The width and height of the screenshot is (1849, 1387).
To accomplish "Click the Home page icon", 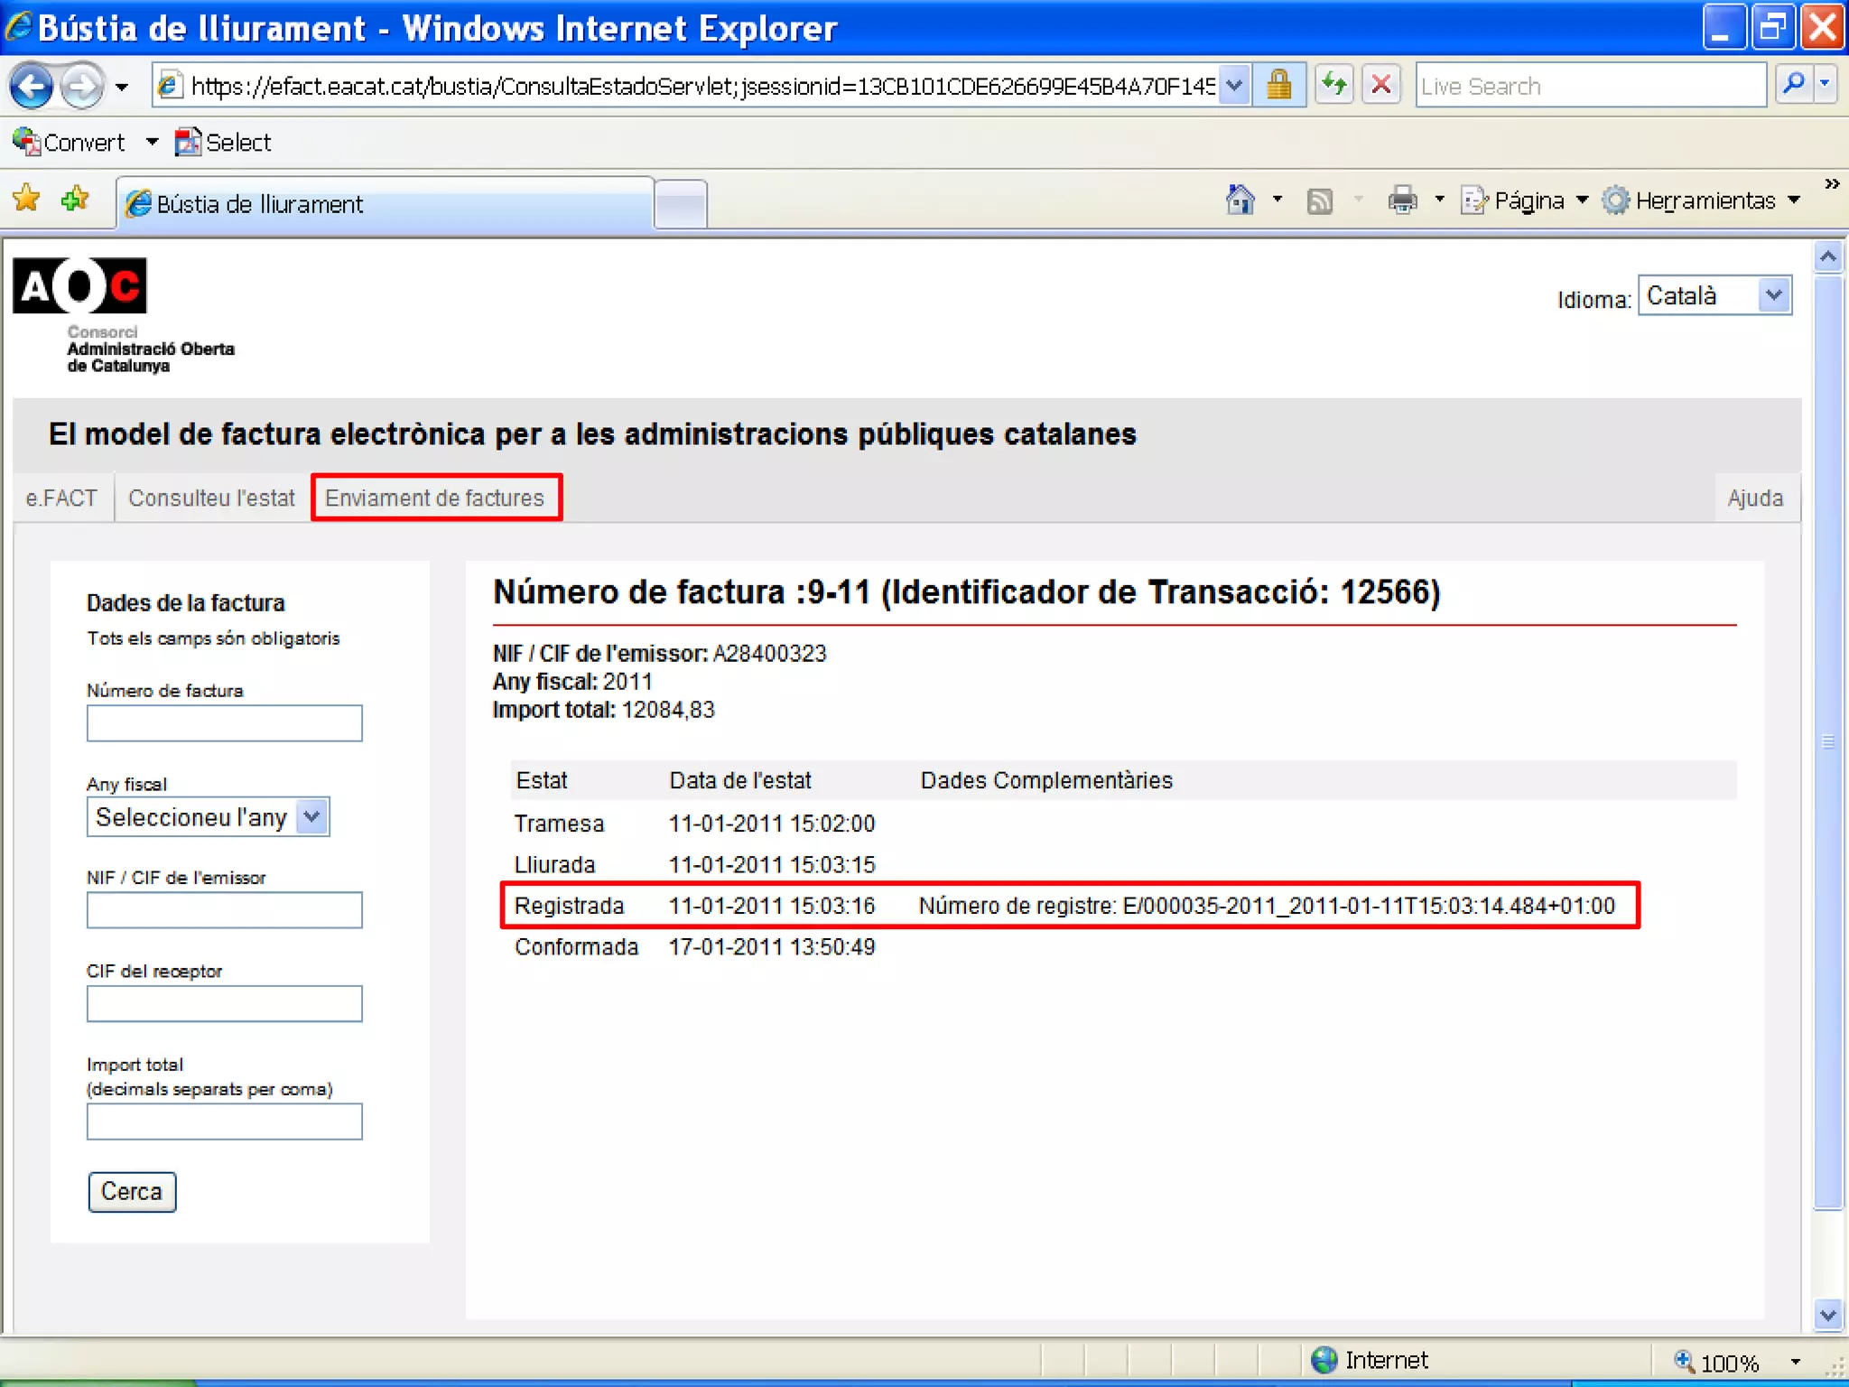I will coord(1240,200).
